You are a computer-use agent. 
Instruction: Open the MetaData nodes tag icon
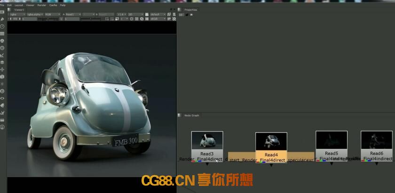(x=2, y=106)
